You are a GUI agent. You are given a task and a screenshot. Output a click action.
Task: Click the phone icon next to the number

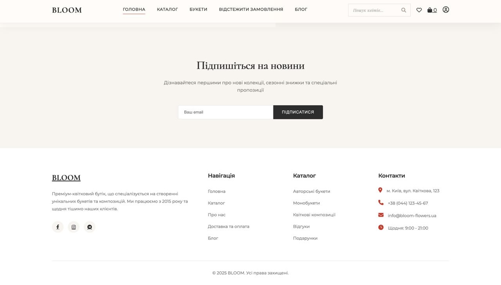(380, 203)
